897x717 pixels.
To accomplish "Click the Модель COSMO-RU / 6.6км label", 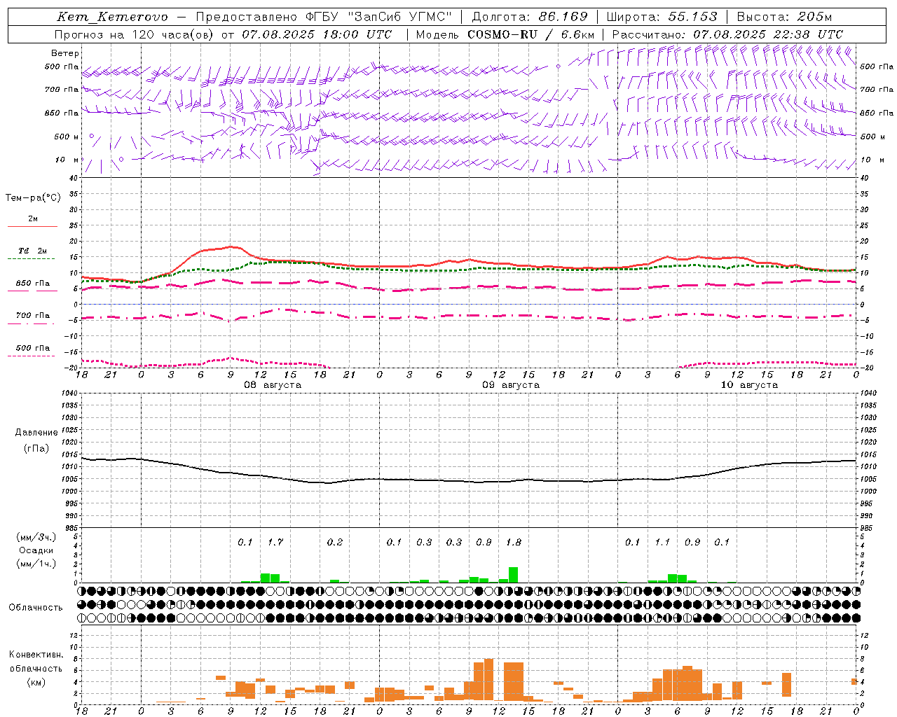I will pos(505,34).
